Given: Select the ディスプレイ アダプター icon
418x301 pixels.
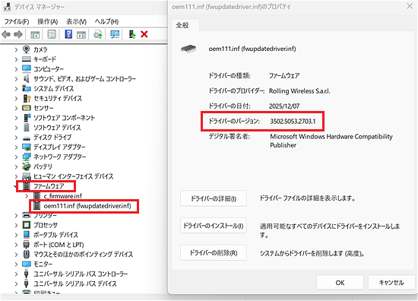Looking at the screenshot, I should pos(27,147).
